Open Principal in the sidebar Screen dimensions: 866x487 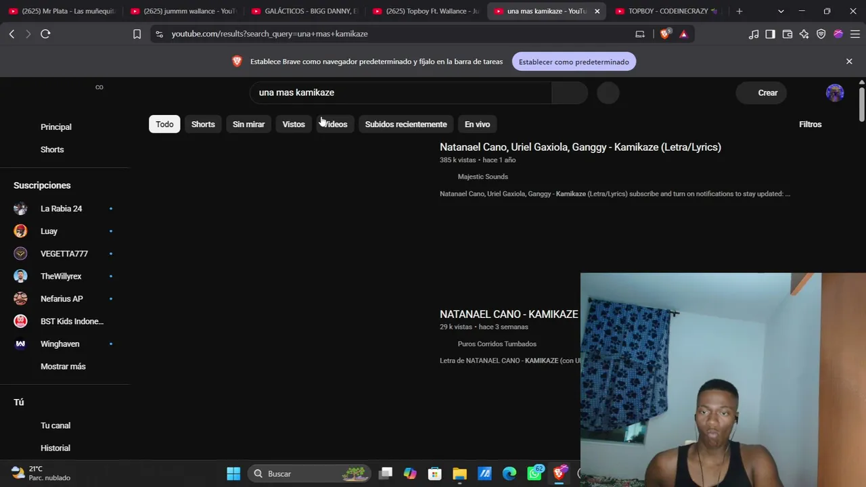(56, 127)
